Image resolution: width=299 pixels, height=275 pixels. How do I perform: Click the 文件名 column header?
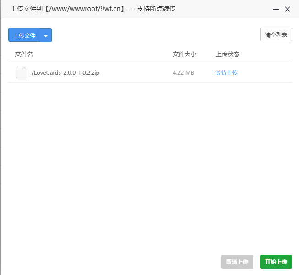click(x=24, y=54)
